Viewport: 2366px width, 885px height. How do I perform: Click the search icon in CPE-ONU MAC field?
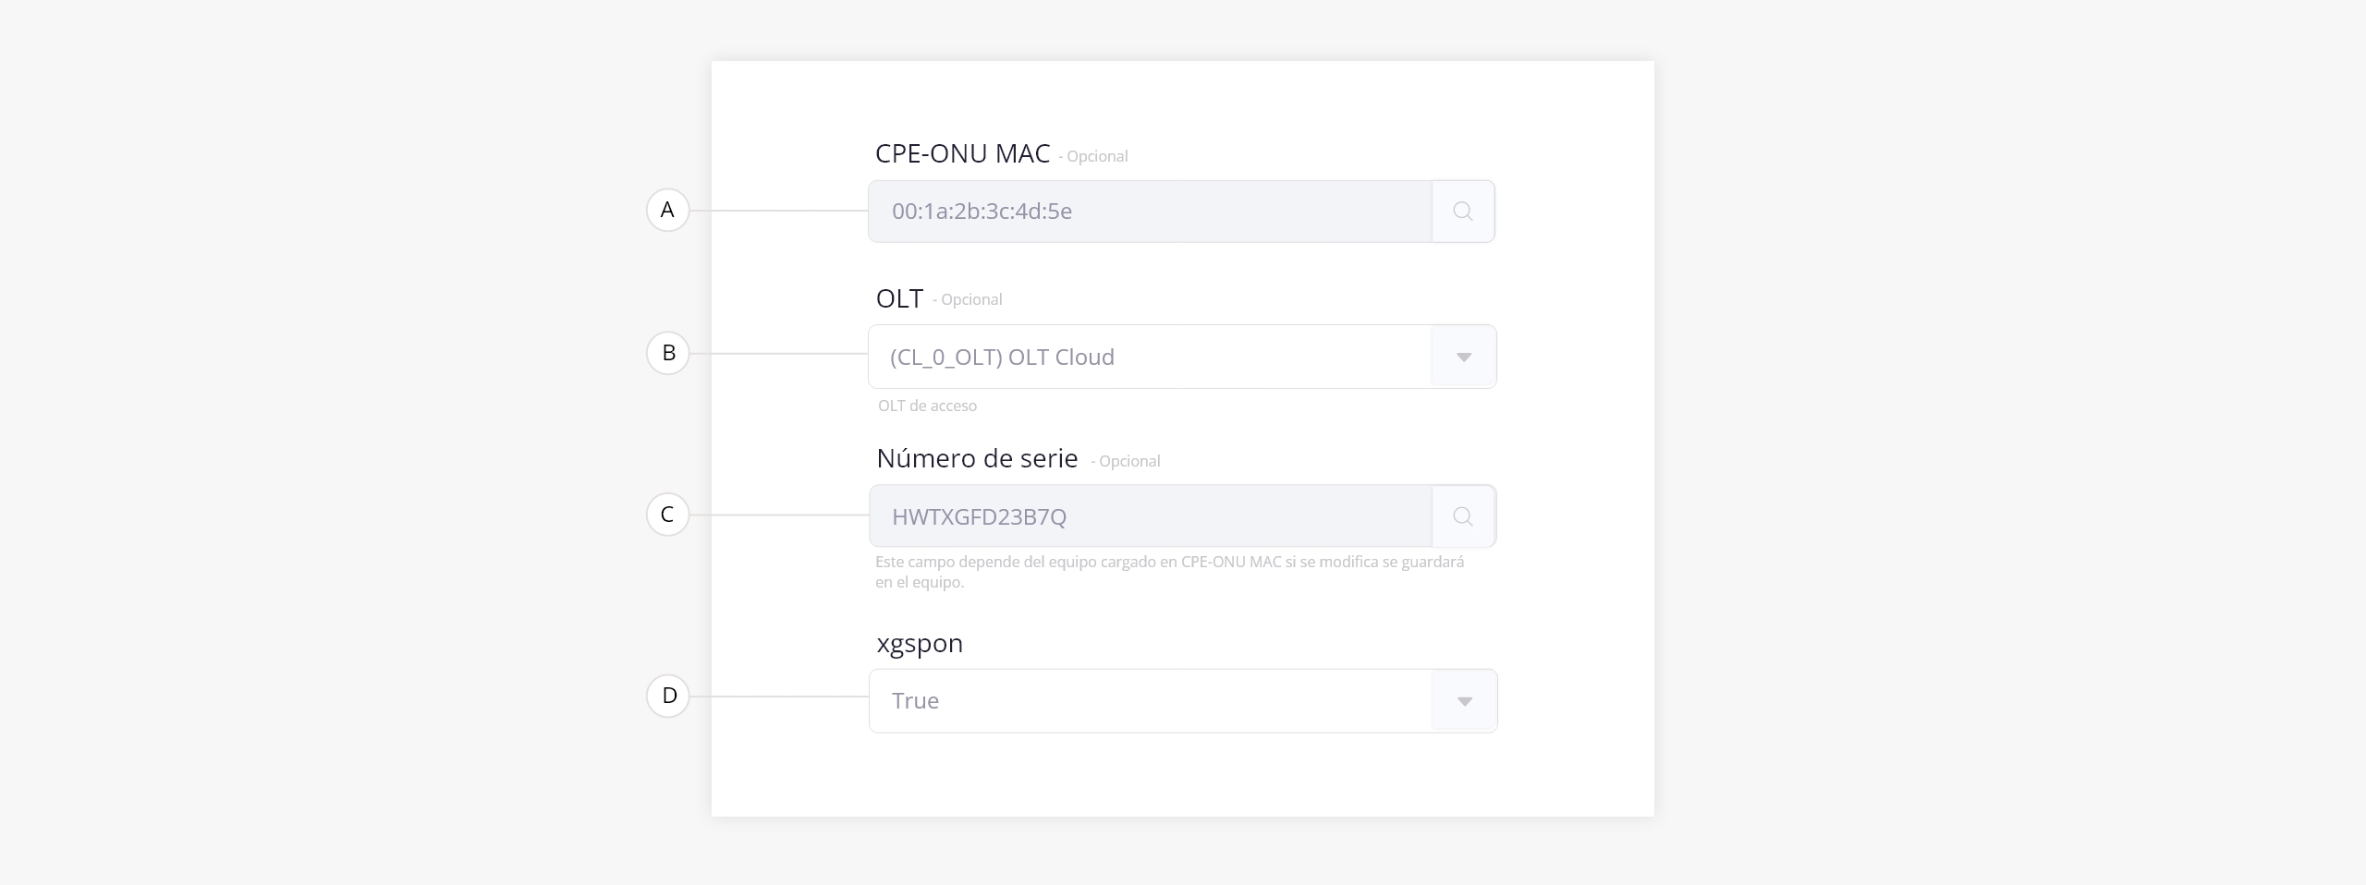(1463, 212)
